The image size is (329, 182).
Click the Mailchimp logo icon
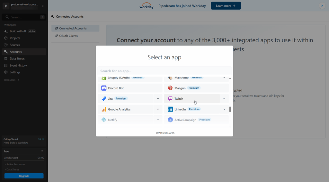click(170, 78)
